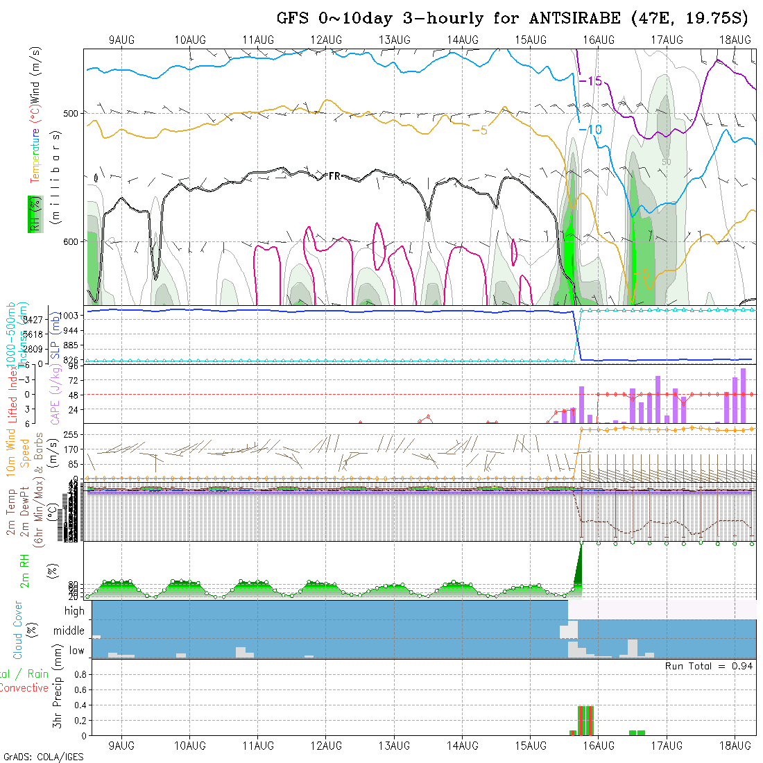Click the 14AUG label on the top date axis
Screen dimensions: 763x763
click(x=463, y=40)
